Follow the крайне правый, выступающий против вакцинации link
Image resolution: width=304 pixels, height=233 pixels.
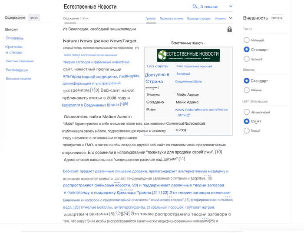[90, 55]
